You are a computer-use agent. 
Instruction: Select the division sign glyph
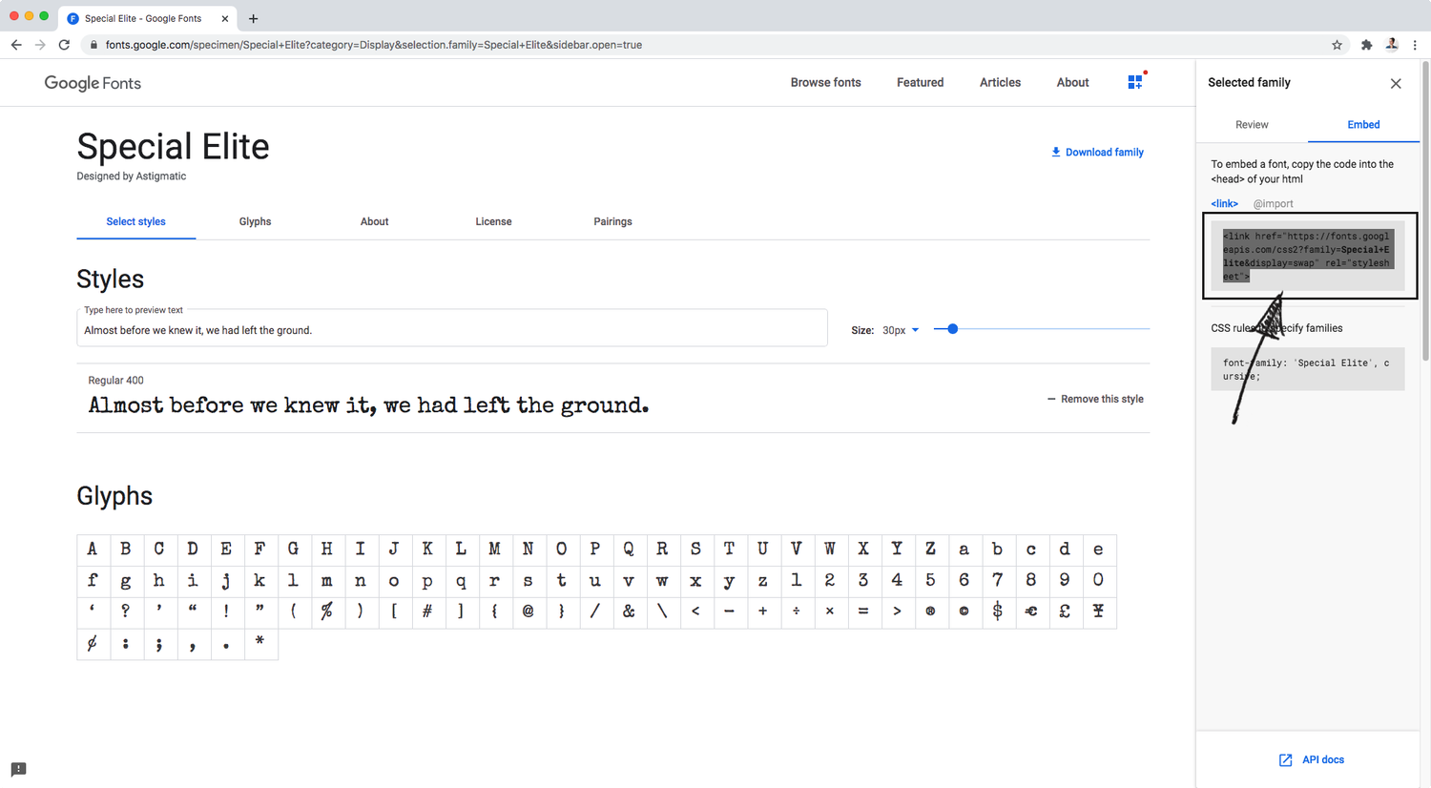796,612
